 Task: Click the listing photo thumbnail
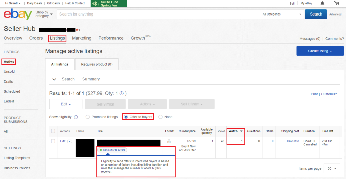pos(85,148)
